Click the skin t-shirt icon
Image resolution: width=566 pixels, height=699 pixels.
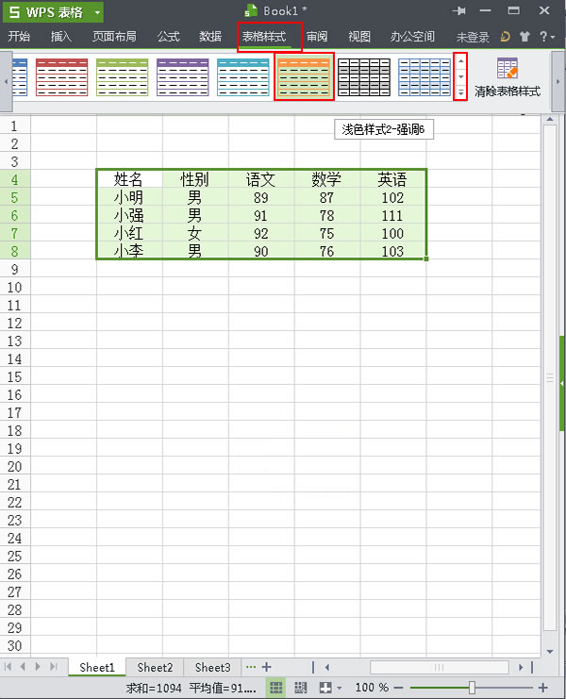click(x=524, y=37)
